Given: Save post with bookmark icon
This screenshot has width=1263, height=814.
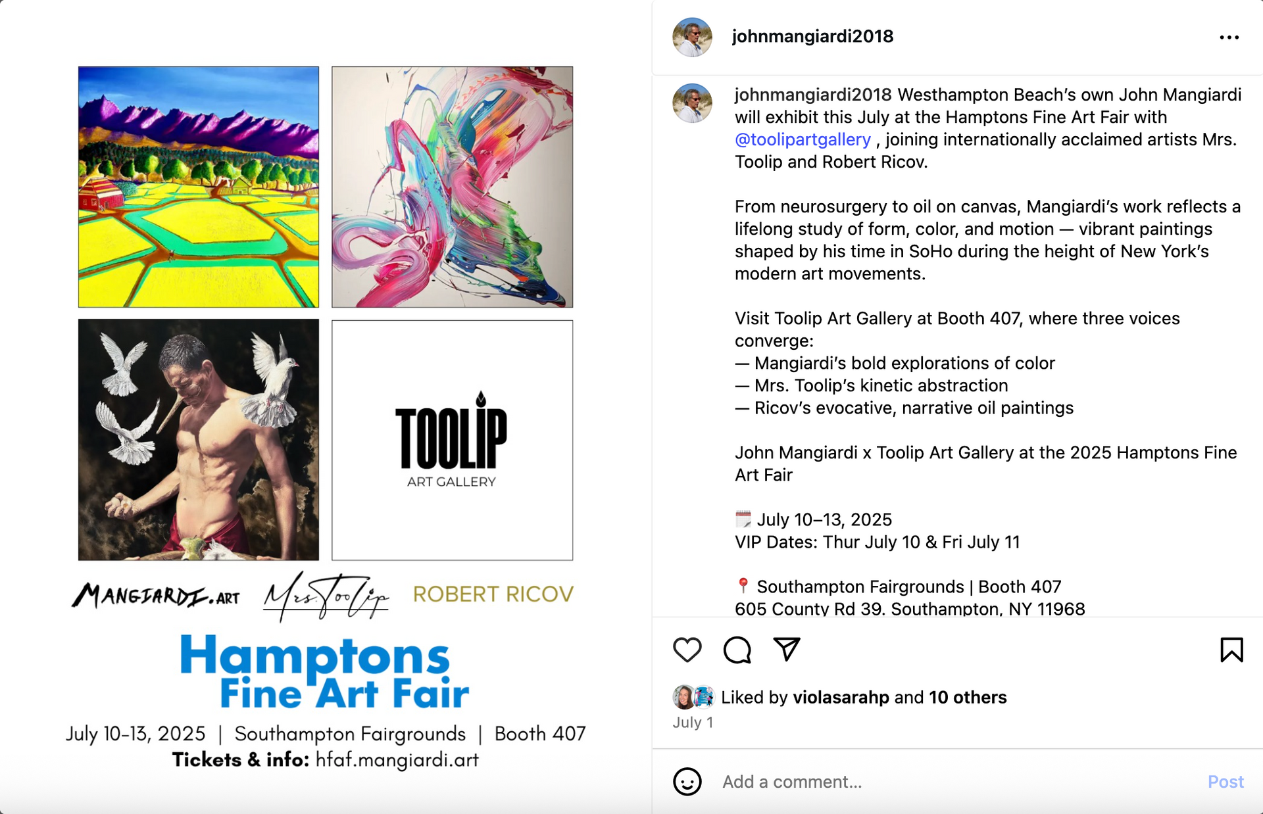Looking at the screenshot, I should click(1231, 650).
